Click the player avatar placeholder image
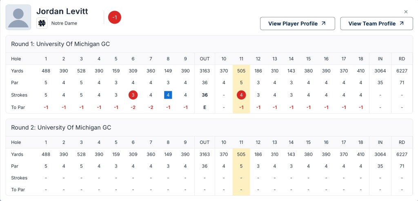 point(18,17)
